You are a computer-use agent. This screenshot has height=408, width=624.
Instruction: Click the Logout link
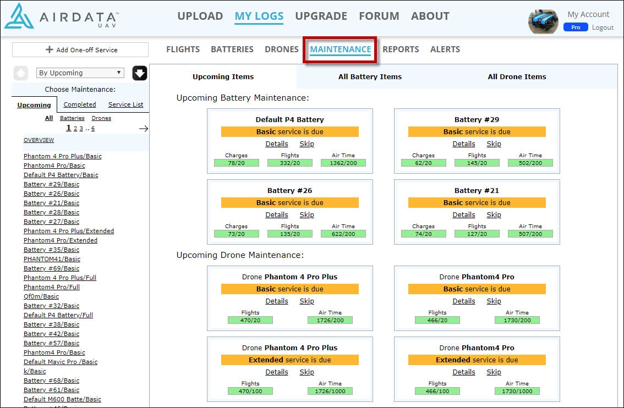tap(603, 27)
